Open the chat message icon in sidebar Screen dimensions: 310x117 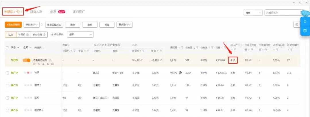pos(305,31)
